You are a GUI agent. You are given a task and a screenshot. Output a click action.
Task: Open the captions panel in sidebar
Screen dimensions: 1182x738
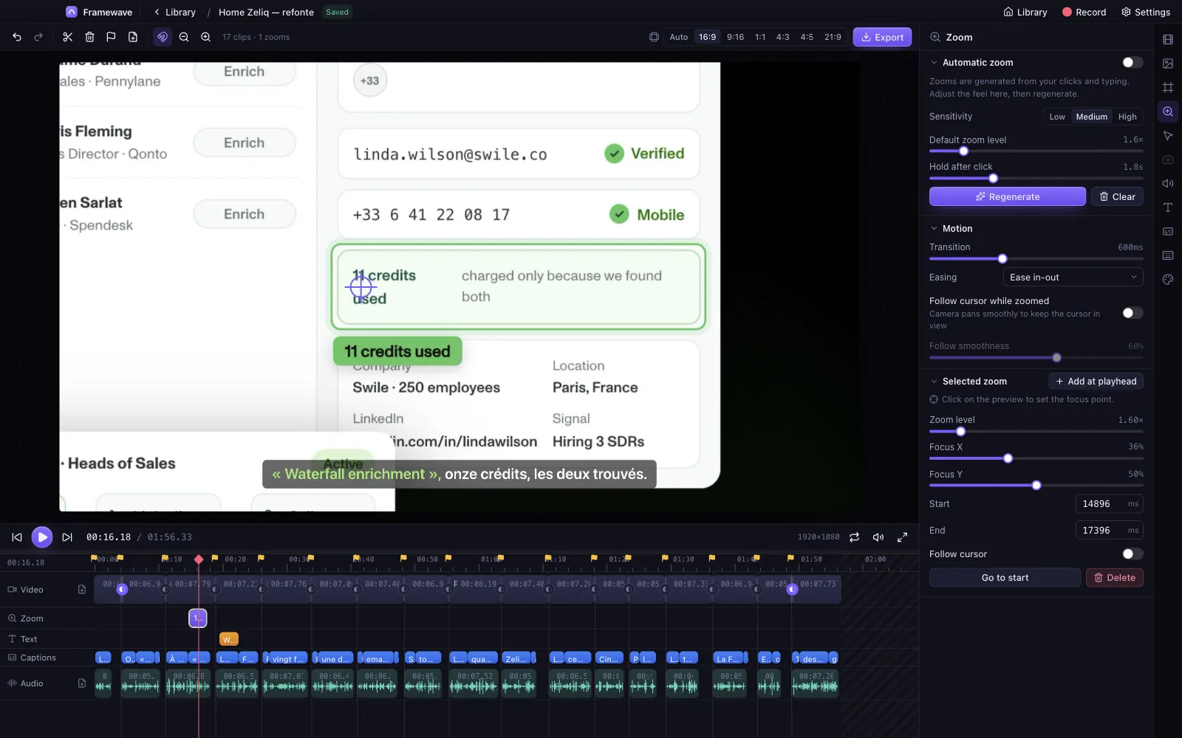[1168, 232]
